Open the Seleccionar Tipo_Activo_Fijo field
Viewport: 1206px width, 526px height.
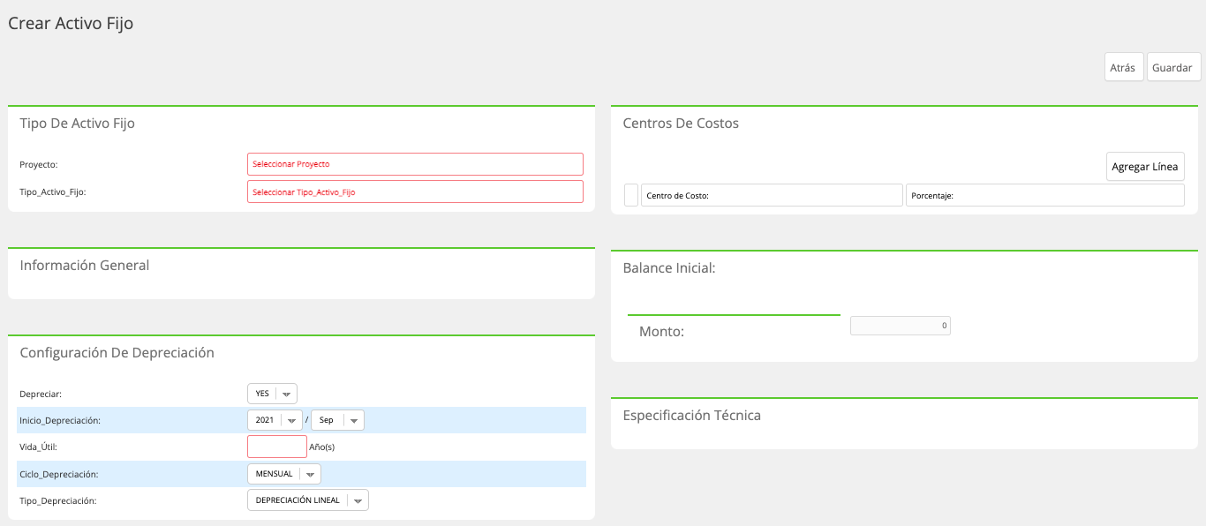point(415,192)
